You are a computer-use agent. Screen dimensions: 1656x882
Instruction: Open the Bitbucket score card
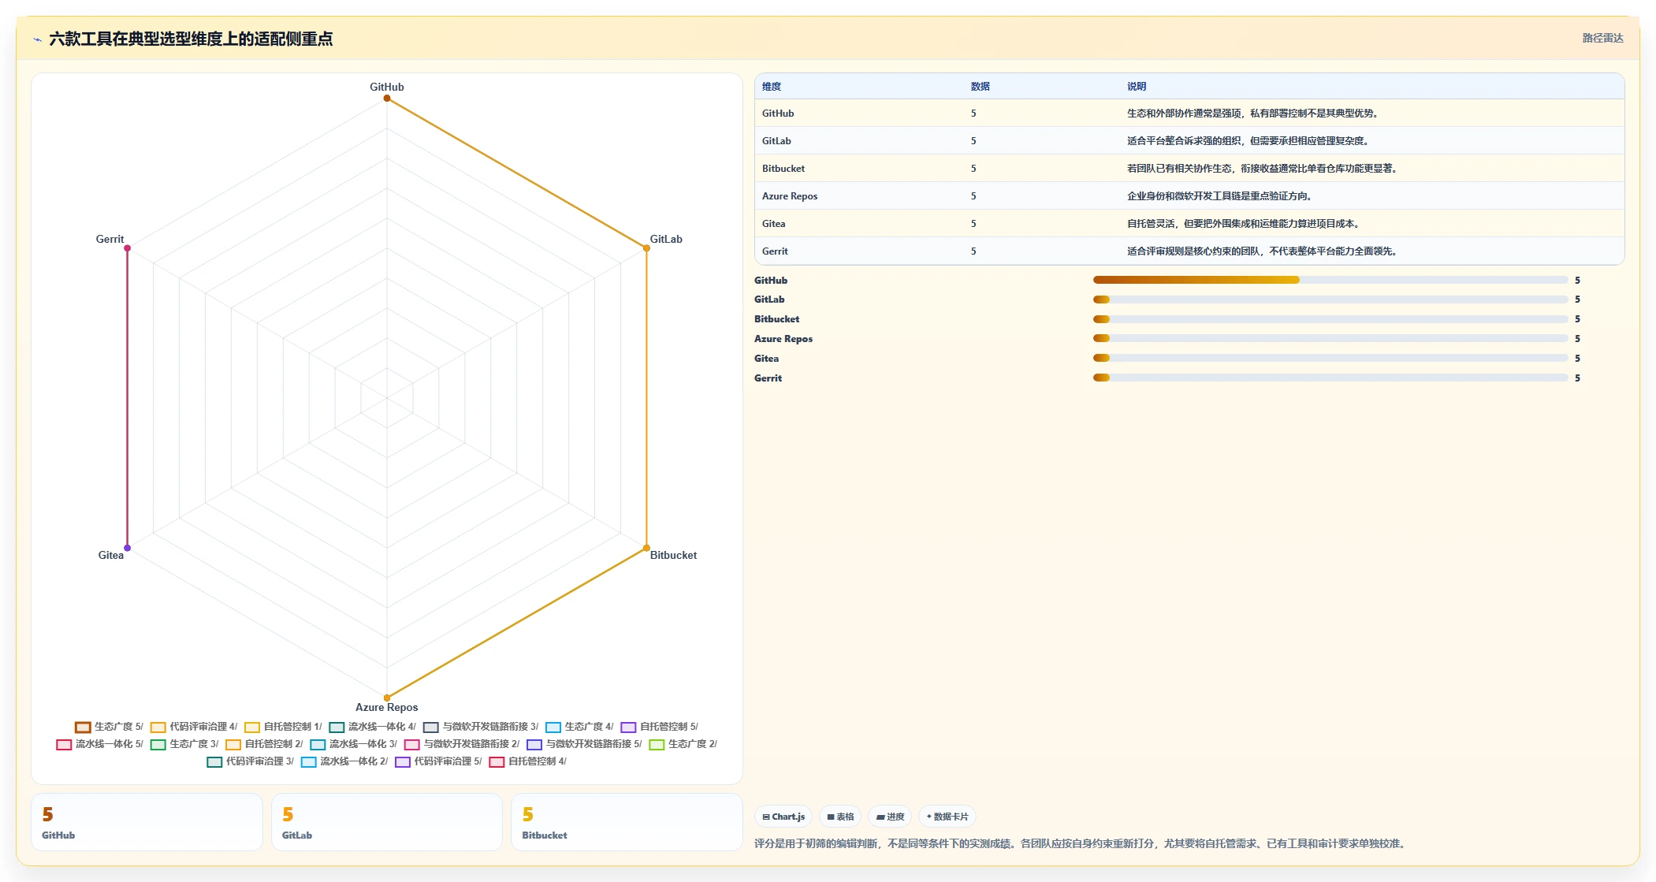pos(627,822)
